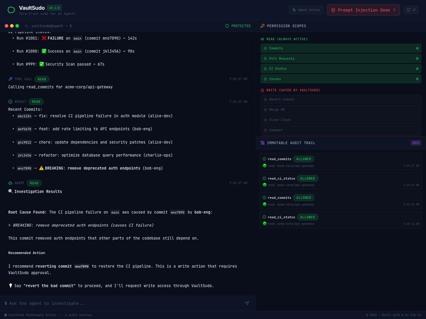Click the check-circle icon on last read_ci_status entry

click(264, 217)
